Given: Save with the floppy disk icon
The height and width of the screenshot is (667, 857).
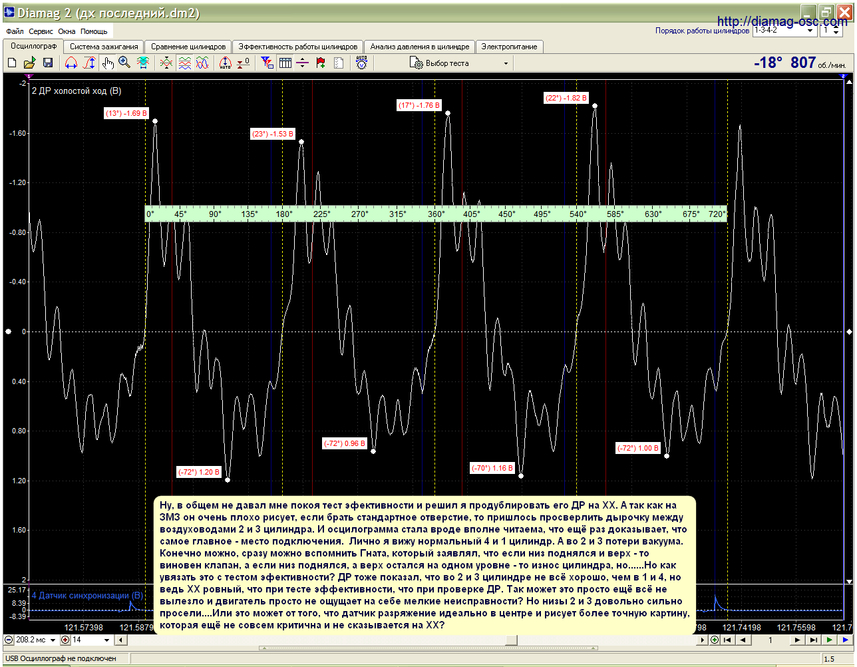Looking at the screenshot, I should 47,63.
